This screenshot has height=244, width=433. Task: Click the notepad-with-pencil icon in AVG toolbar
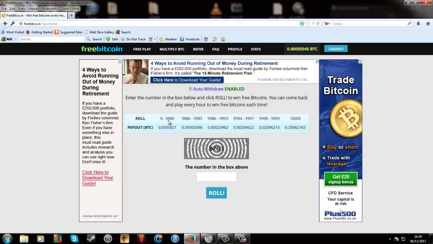(214, 39)
